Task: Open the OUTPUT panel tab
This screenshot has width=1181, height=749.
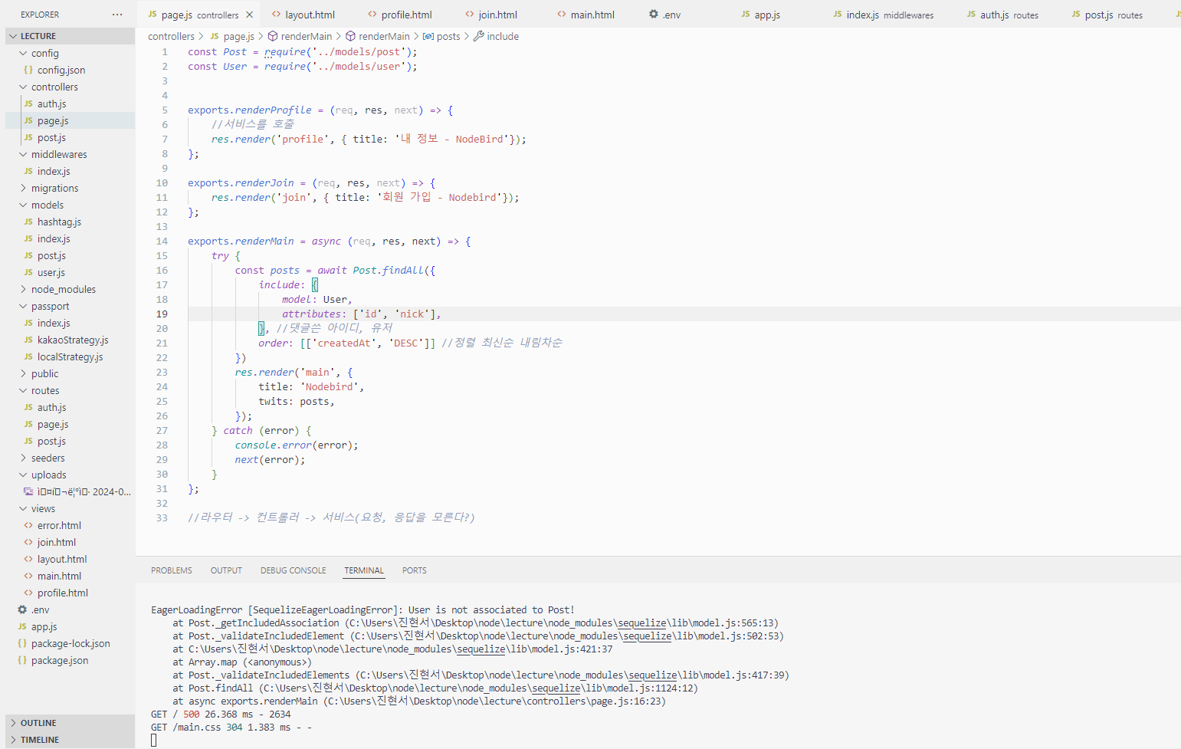Action: coord(226,570)
